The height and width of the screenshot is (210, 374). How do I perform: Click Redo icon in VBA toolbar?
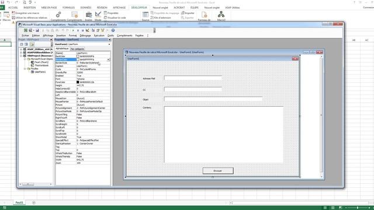pos(67,30)
